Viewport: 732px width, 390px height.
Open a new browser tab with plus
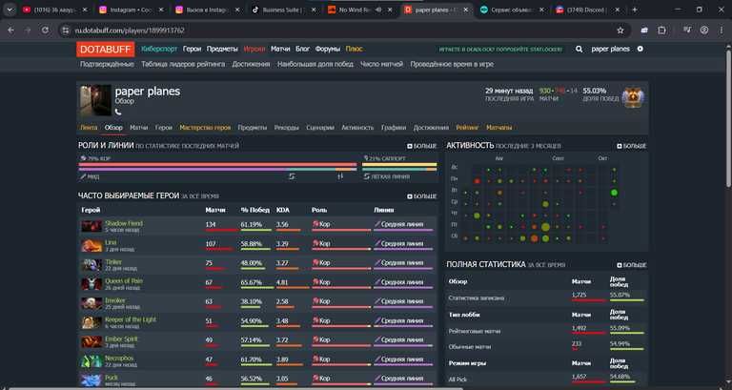click(635, 10)
